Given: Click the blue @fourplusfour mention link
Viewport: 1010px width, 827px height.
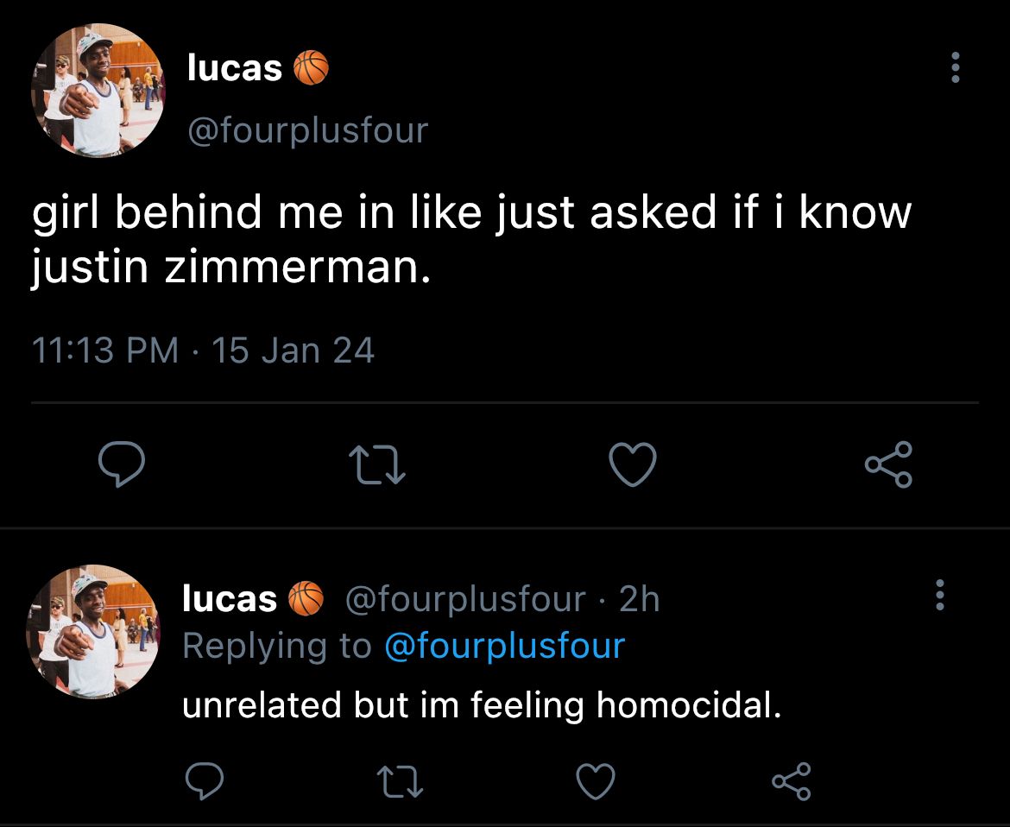Looking at the screenshot, I should [504, 646].
